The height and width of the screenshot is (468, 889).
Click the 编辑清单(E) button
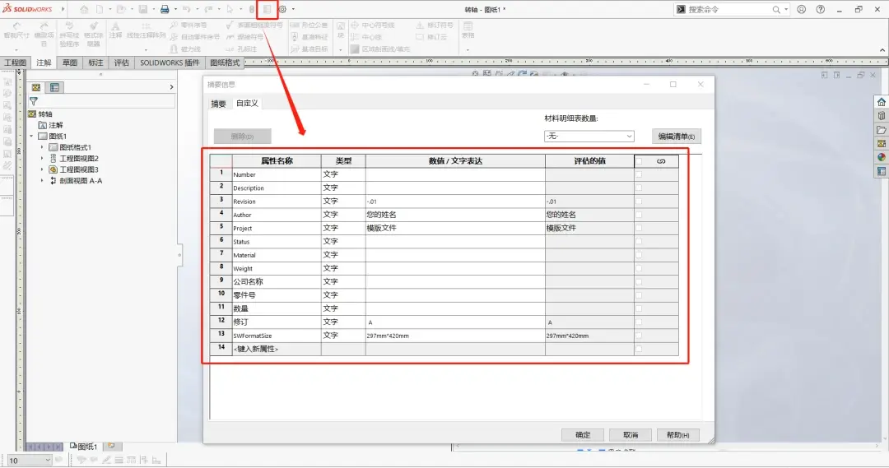coord(677,137)
